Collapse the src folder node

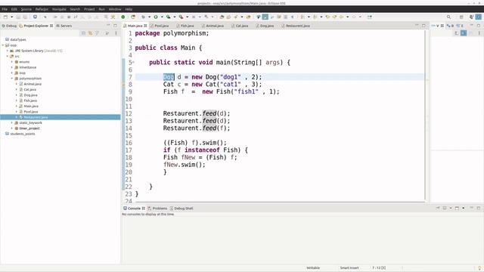pos(8,57)
